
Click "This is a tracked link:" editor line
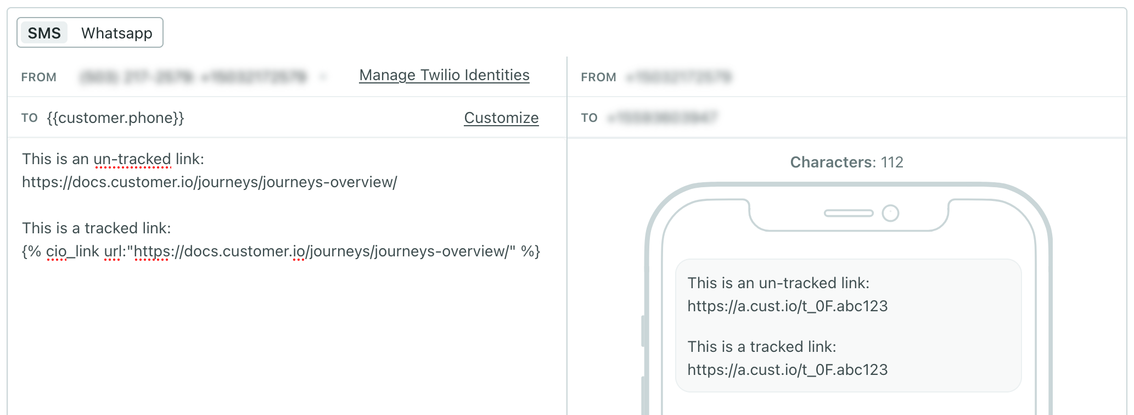pyautogui.click(x=97, y=228)
